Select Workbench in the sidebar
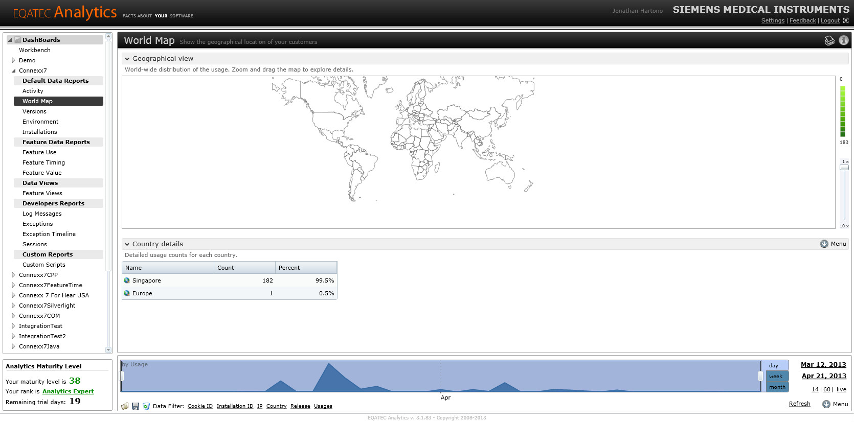This screenshot has width=854, height=422. [35, 50]
